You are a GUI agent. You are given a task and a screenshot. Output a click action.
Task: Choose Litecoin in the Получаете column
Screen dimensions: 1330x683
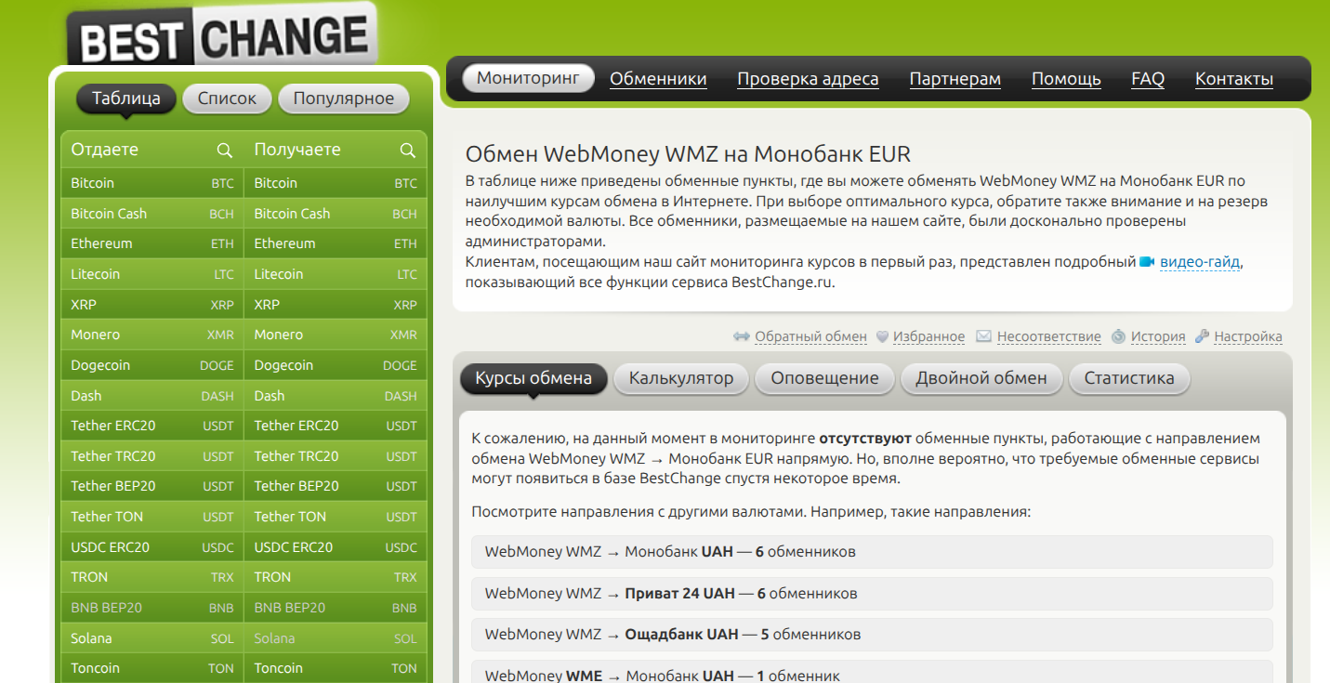pos(336,274)
